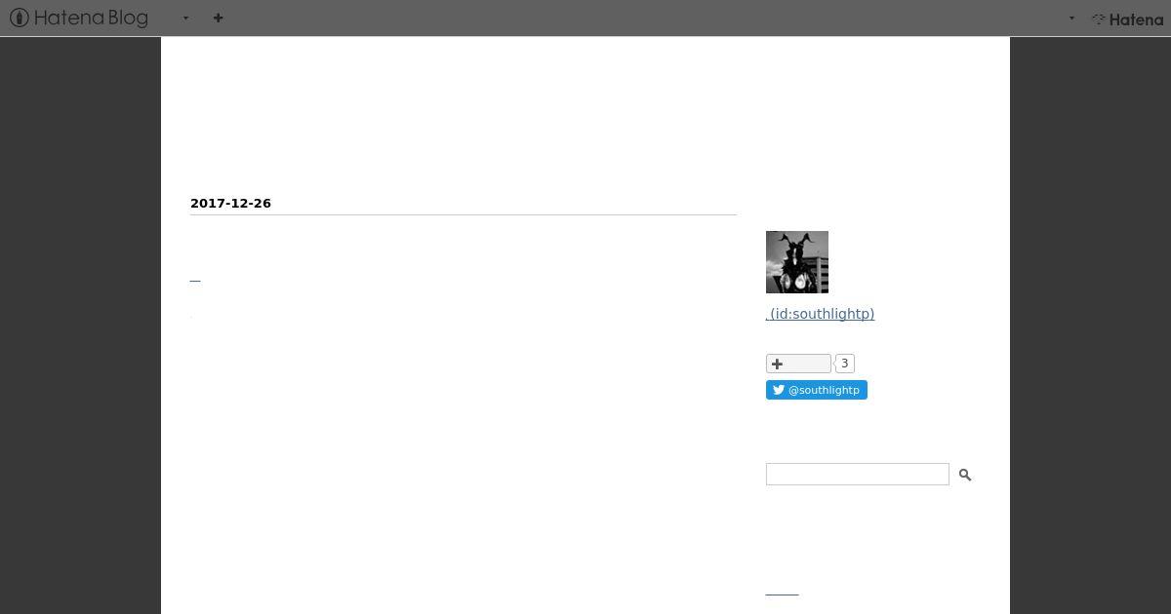This screenshot has width=1171, height=614.
Task: Click the subscribe button with plus sign
Action: 798,364
